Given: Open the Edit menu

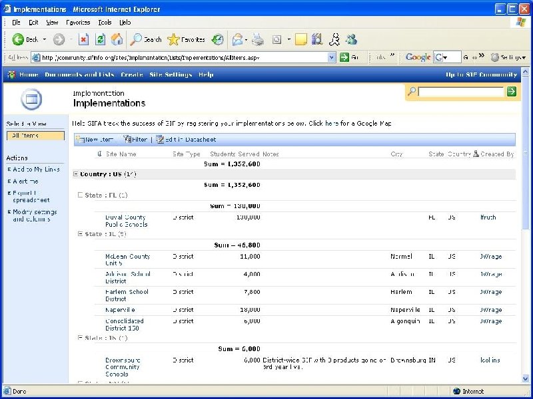Looking at the screenshot, I should click(x=33, y=23).
